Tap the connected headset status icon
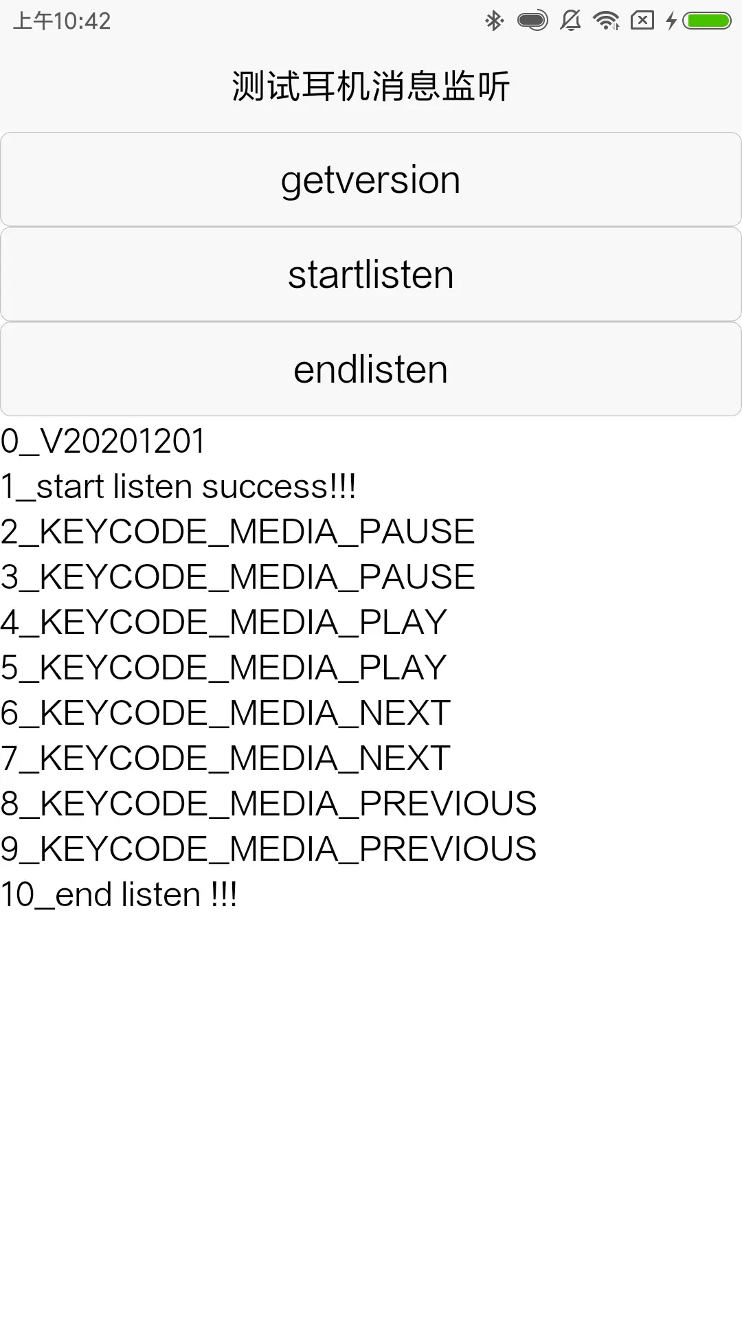 point(532,21)
